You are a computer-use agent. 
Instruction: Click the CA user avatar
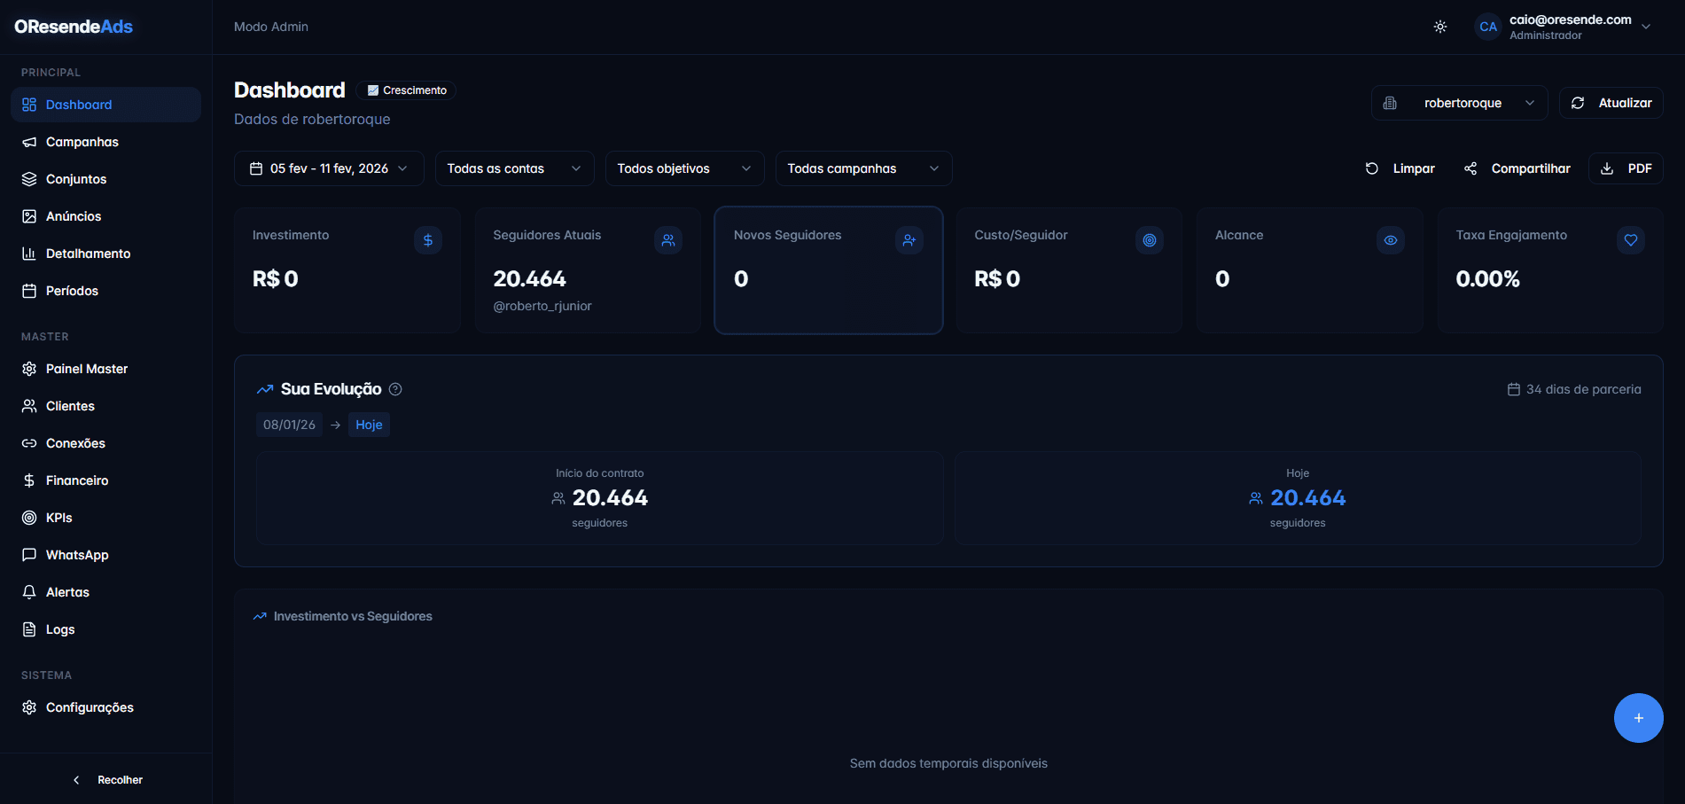[x=1488, y=27]
